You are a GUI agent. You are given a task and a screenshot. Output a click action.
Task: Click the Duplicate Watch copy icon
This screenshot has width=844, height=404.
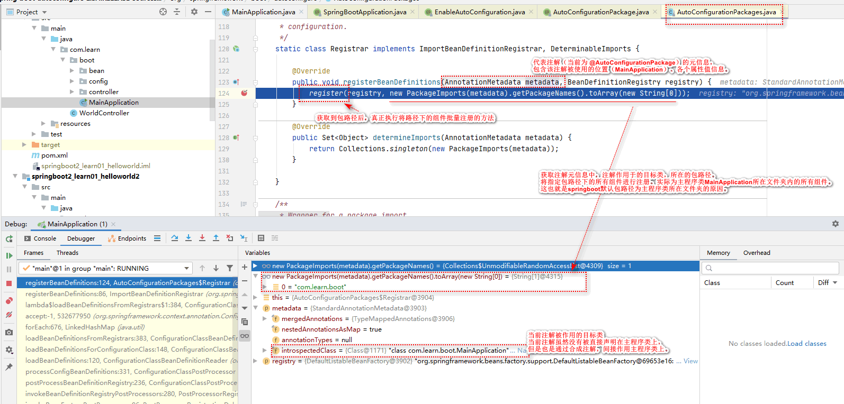[x=245, y=322]
